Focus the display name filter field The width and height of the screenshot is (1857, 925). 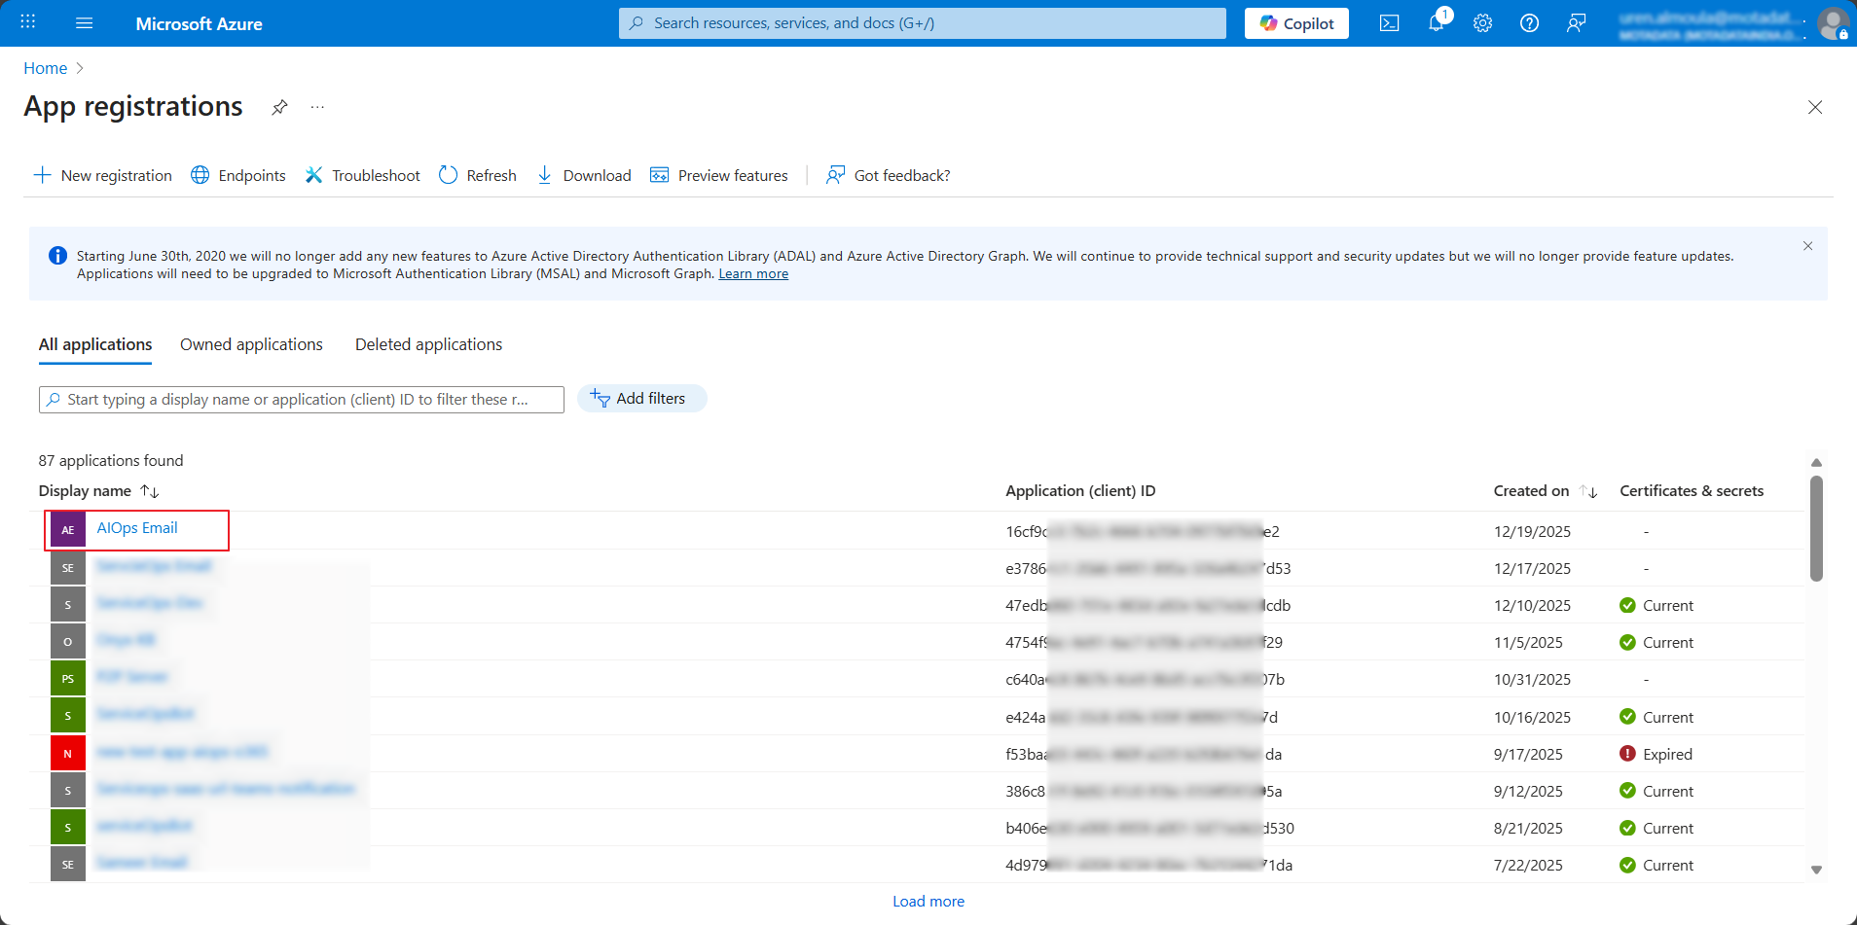click(302, 400)
